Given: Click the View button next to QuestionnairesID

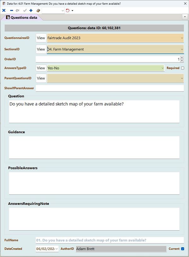Looking at the screenshot, I should 41,38.
